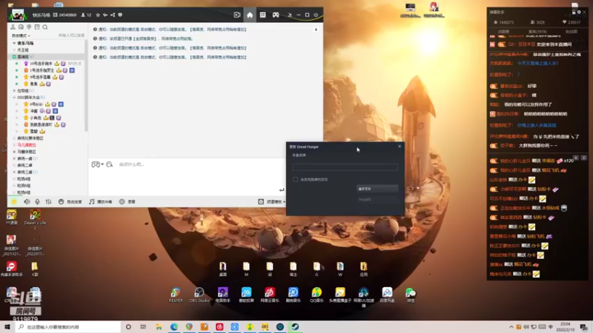Image resolution: width=593 pixels, height=333 pixels.
Task: Click the lock icon in danmaku assistant panel
Action: click(573, 12)
